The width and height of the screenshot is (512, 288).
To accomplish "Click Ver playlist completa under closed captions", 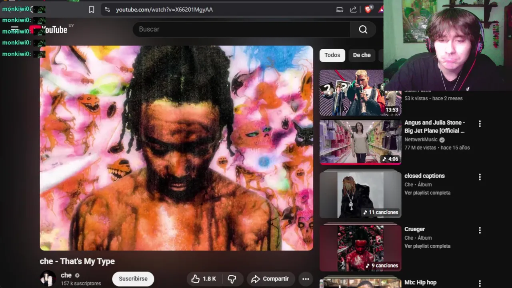I will coord(427,193).
